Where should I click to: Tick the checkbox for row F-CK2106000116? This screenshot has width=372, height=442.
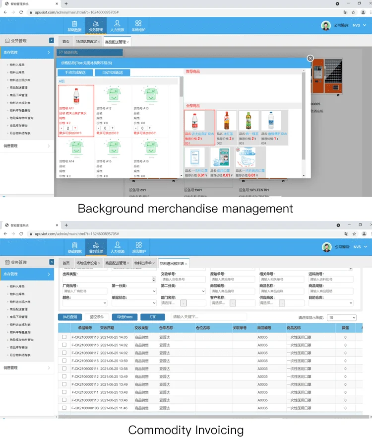click(64, 344)
